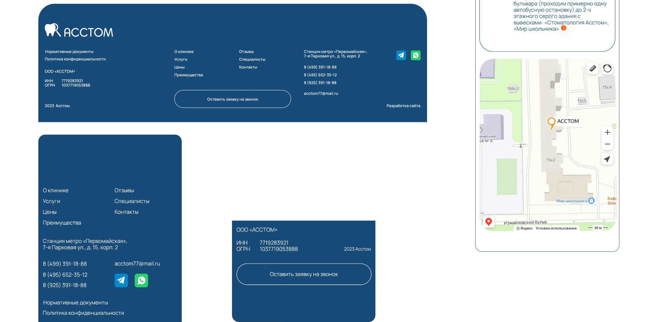Click the blue Мир школьника map marker
Image resolution: width=657 pixels, height=322 pixels.
click(591, 201)
